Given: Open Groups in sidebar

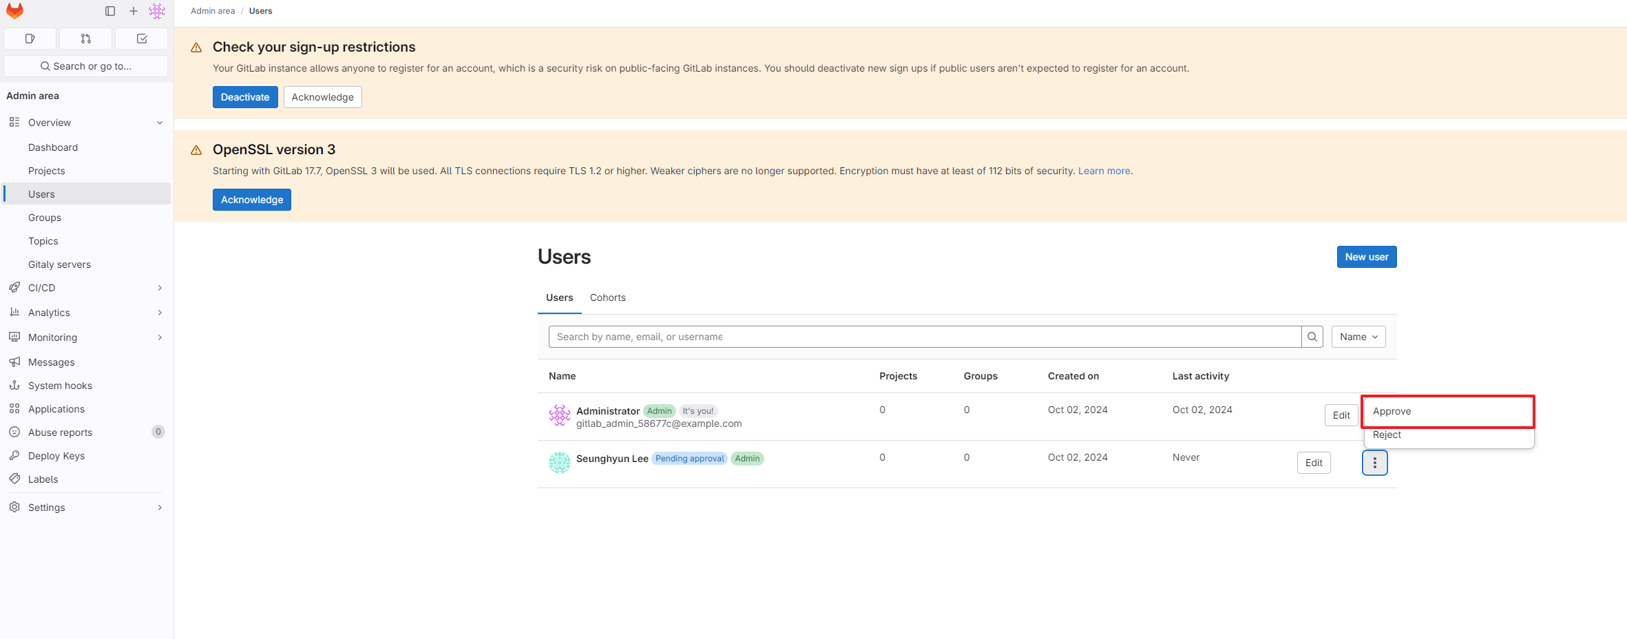Looking at the screenshot, I should tap(87, 218).
